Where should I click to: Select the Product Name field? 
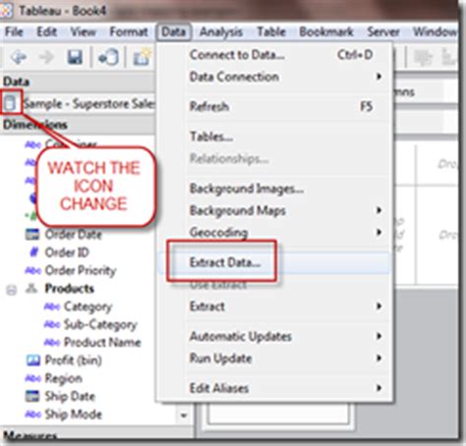(x=102, y=342)
